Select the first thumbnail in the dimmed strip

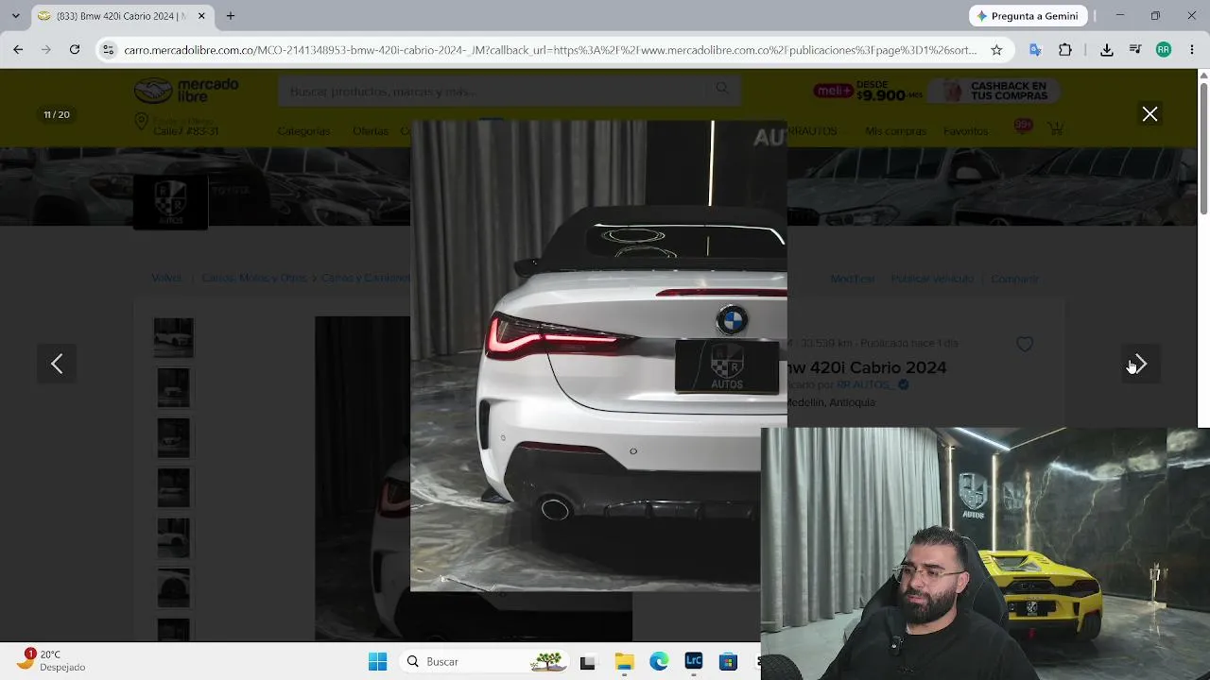click(173, 337)
